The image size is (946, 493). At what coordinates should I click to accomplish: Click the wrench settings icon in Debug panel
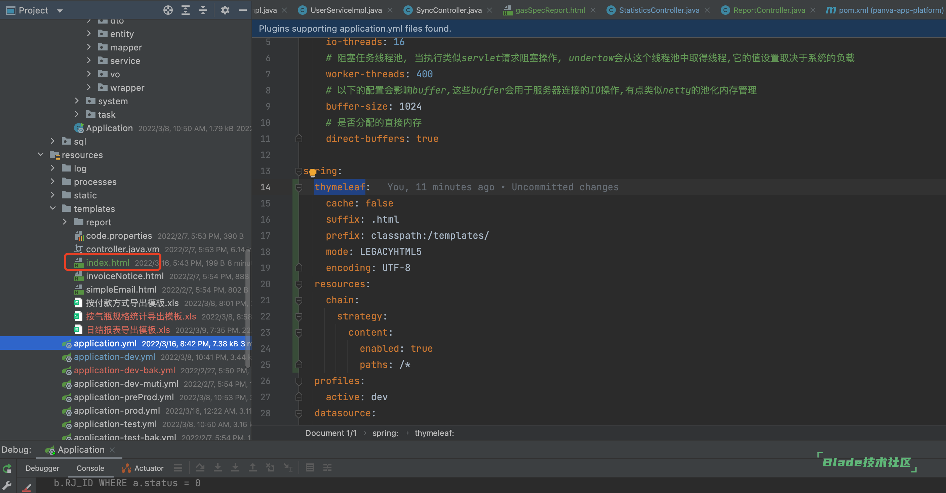click(x=7, y=485)
